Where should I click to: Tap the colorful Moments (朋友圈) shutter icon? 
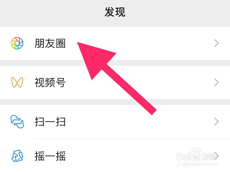[x=17, y=43]
